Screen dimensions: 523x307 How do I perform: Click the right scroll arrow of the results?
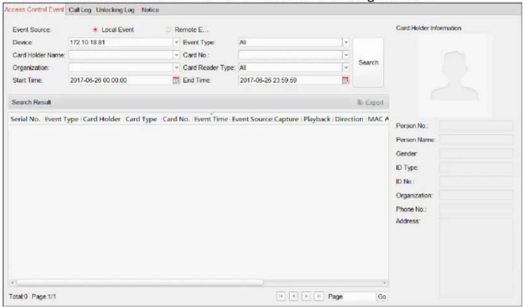click(385, 283)
